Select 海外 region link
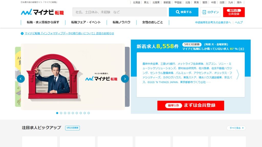 239,3
